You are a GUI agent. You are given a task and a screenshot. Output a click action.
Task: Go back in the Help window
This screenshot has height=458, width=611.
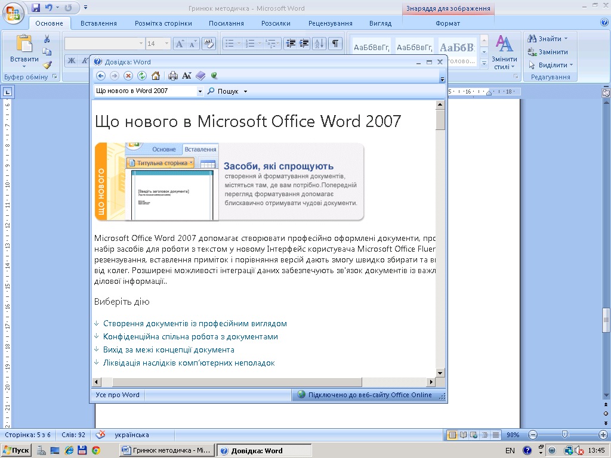click(100, 76)
